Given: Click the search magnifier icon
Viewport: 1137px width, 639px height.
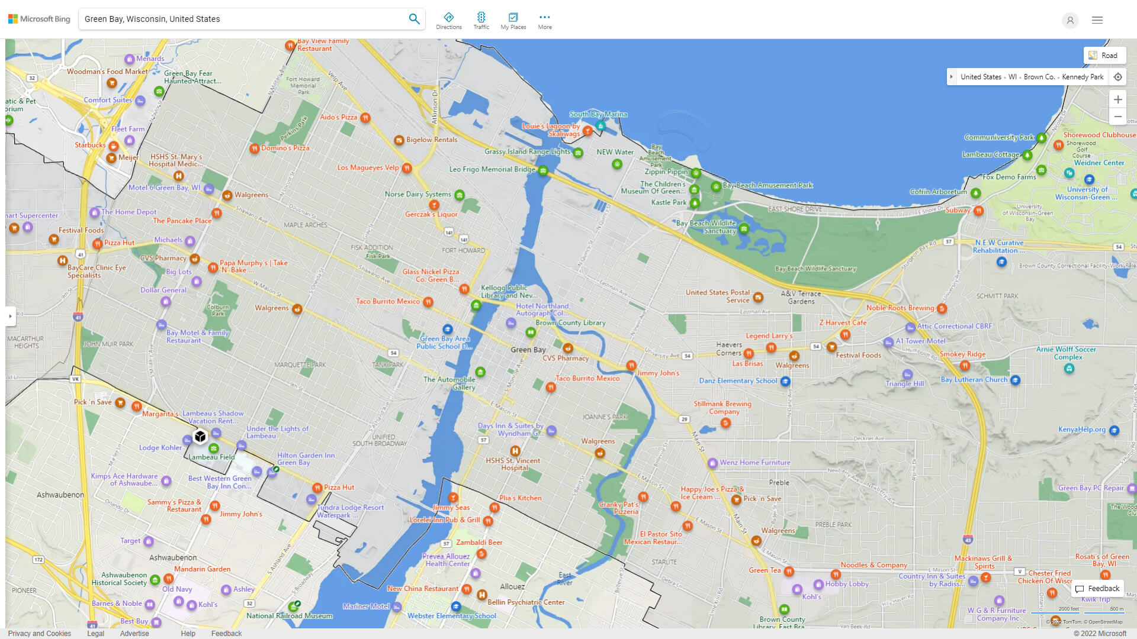Looking at the screenshot, I should pos(414,19).
